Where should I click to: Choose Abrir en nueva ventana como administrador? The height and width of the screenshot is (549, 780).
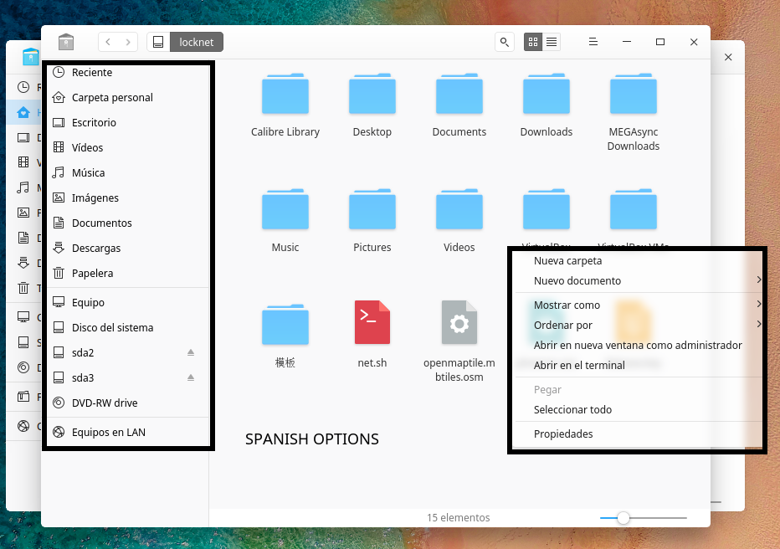tap(639, 345)
